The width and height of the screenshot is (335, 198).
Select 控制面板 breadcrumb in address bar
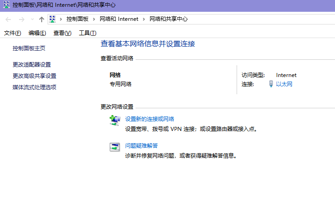pyautogui.click(x=78, y=19)
